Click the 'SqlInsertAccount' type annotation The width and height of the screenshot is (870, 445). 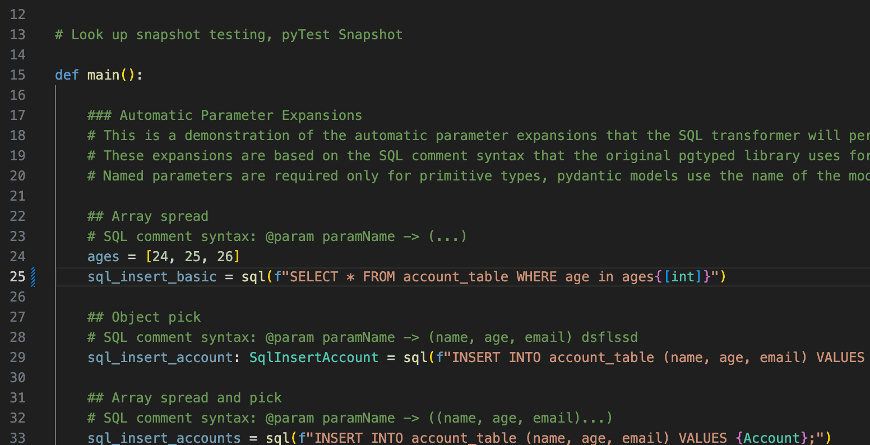pos(314,358)
